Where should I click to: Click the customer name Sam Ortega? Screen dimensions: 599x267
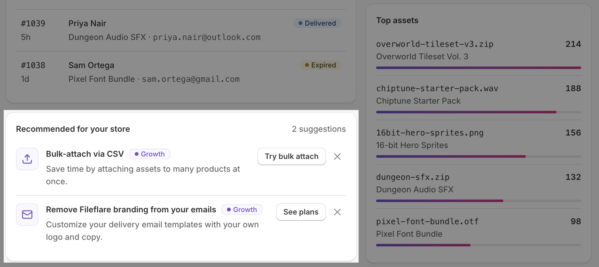click(91, 65)
